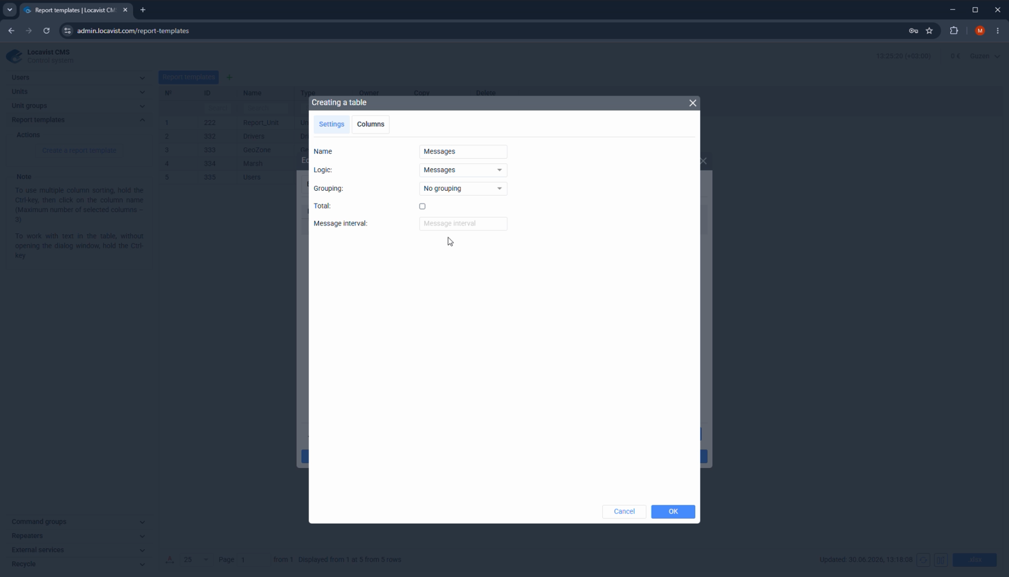
Task: Expand the Repeaters section
Action: click(78, 536)
